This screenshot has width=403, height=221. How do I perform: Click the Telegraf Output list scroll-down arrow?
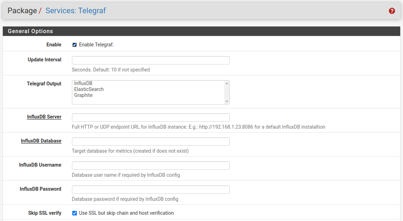[227, 101]
